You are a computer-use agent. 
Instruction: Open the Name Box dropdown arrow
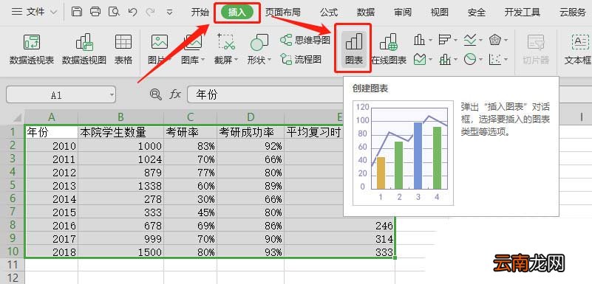click(x=112, y=95)
